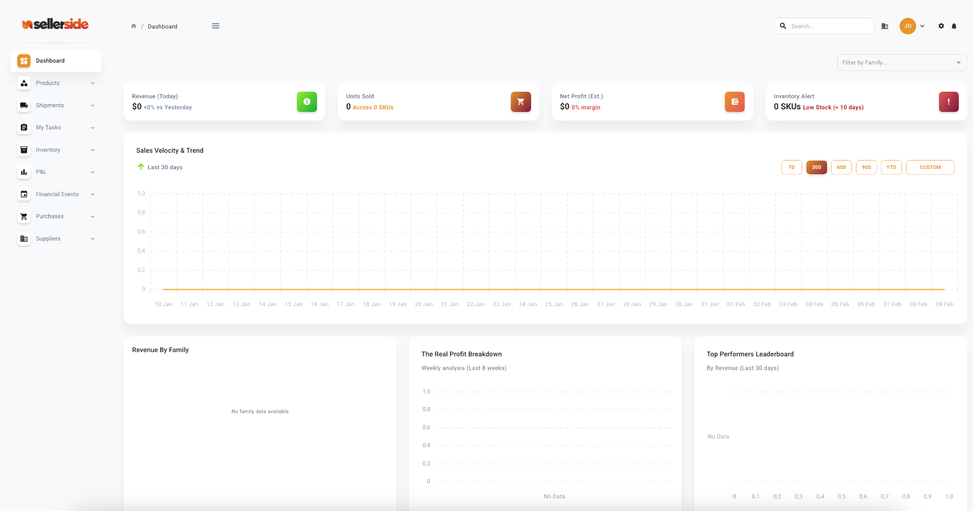
Task: Click the Sales Velocity & Trend title
Action: (x=170, y=150)
